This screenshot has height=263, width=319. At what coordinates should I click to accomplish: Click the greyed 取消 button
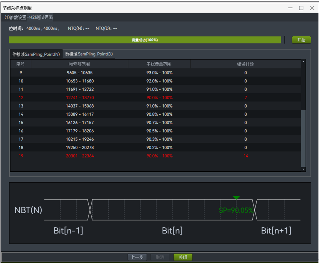(x=160, y=257)
